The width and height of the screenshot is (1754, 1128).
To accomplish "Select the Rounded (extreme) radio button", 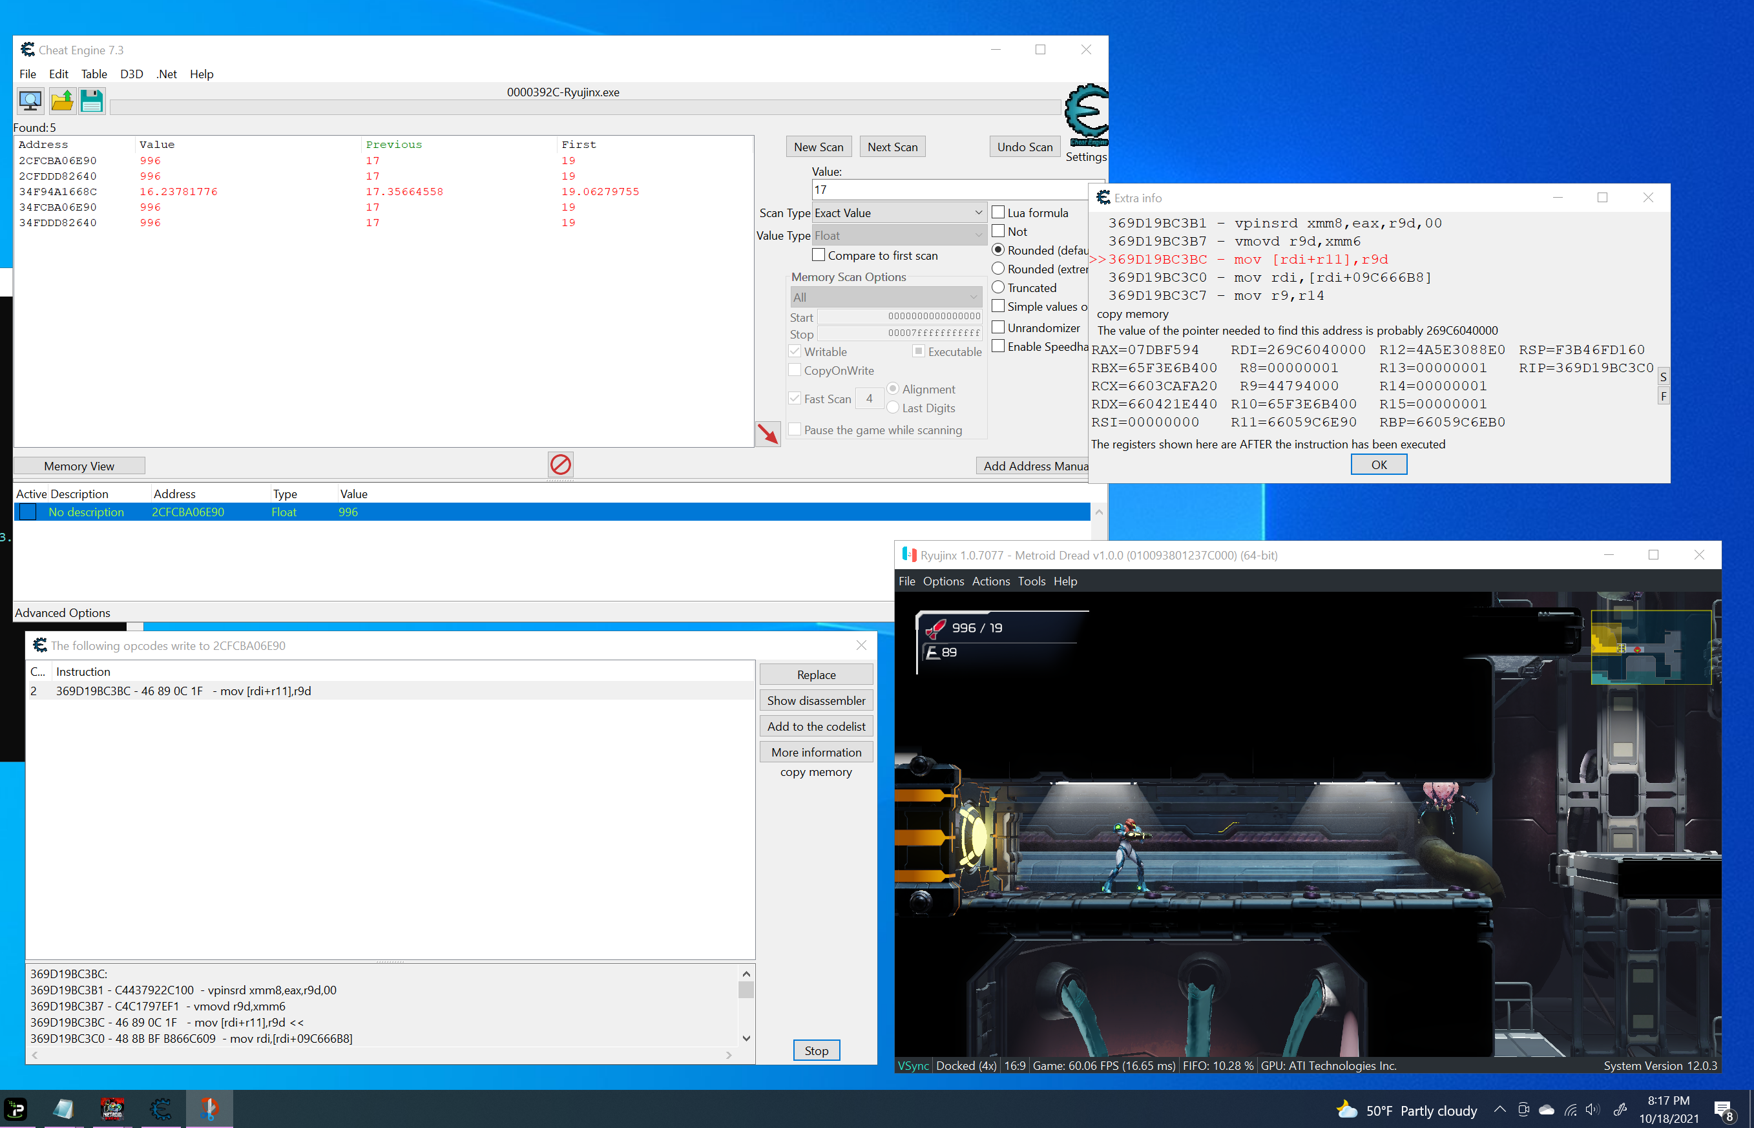I will [x=998, y=269].
